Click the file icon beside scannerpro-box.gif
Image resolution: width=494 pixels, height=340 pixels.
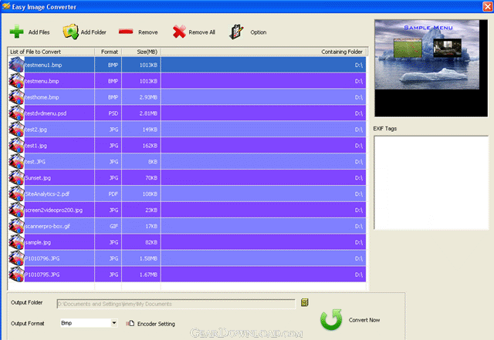tap(16, 226)
